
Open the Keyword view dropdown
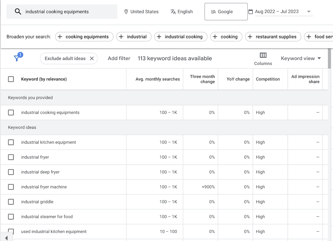pos(301,58)
